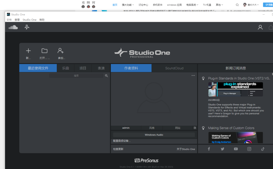
Task: Open the SoundCloud cloud icon in toolbar
Action: point(13,27)
